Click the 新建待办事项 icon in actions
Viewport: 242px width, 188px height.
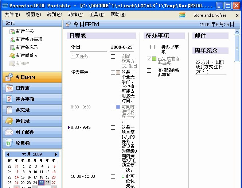[12, 39]
